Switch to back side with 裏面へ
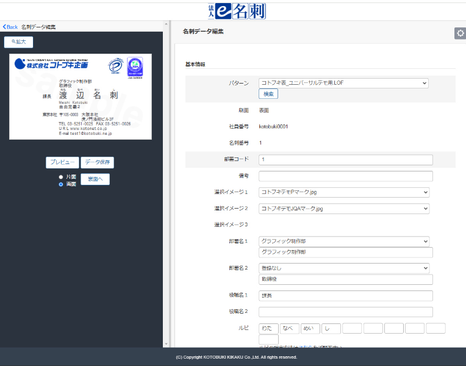 95,179
